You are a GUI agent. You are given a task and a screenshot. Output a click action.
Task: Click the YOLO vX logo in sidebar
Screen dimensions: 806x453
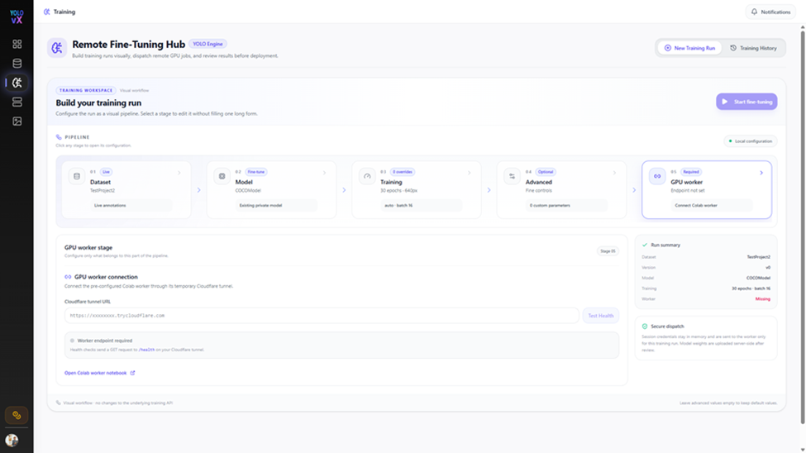[17, 17]
